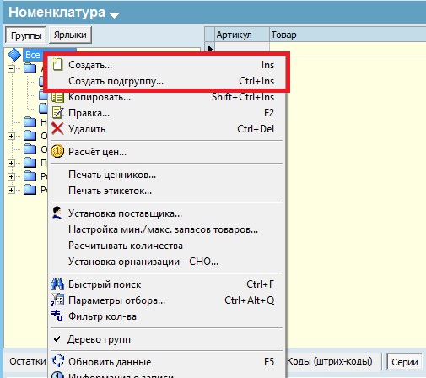Select Печать этикеток... menu entry
426x378 pixels.
[166, 191]
